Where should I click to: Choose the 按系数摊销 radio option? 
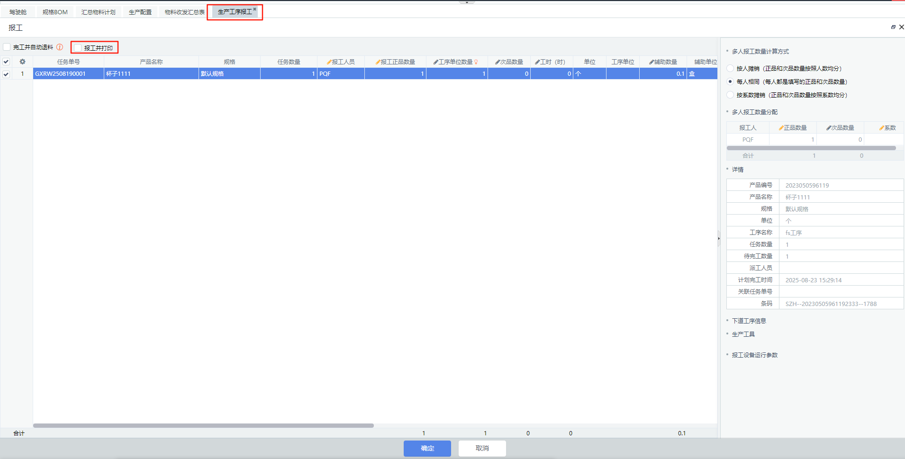pos(730,95)
